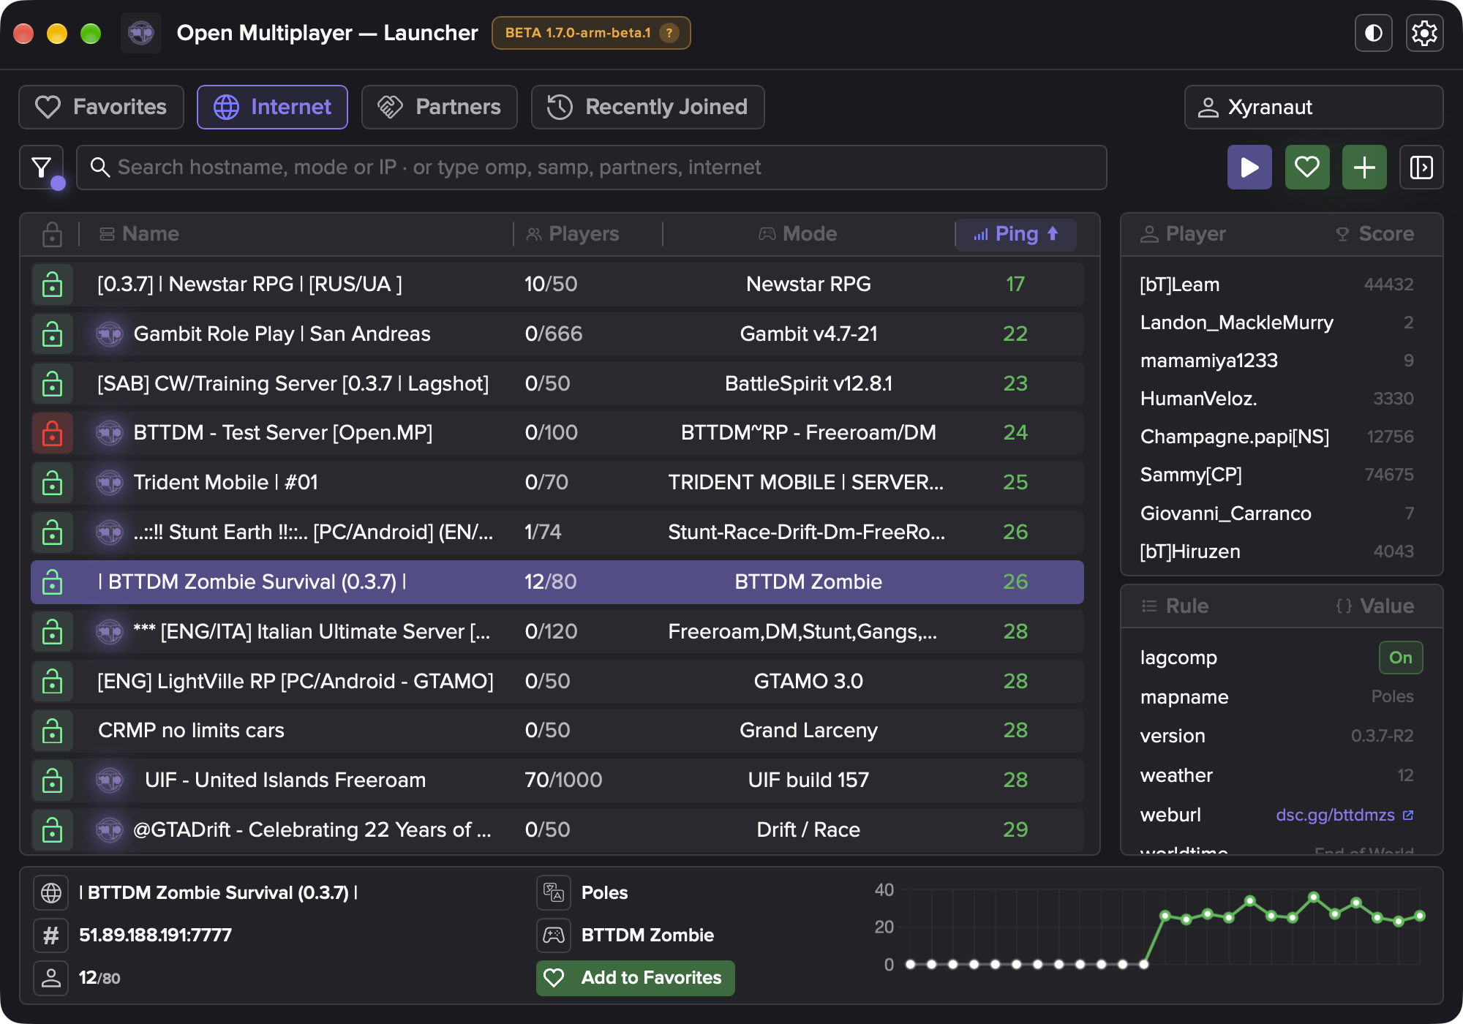Screen dimensions: 1463x1024
Task: Click the gamepad icon beside BTTDM Zombie
Action: [554, 935]
